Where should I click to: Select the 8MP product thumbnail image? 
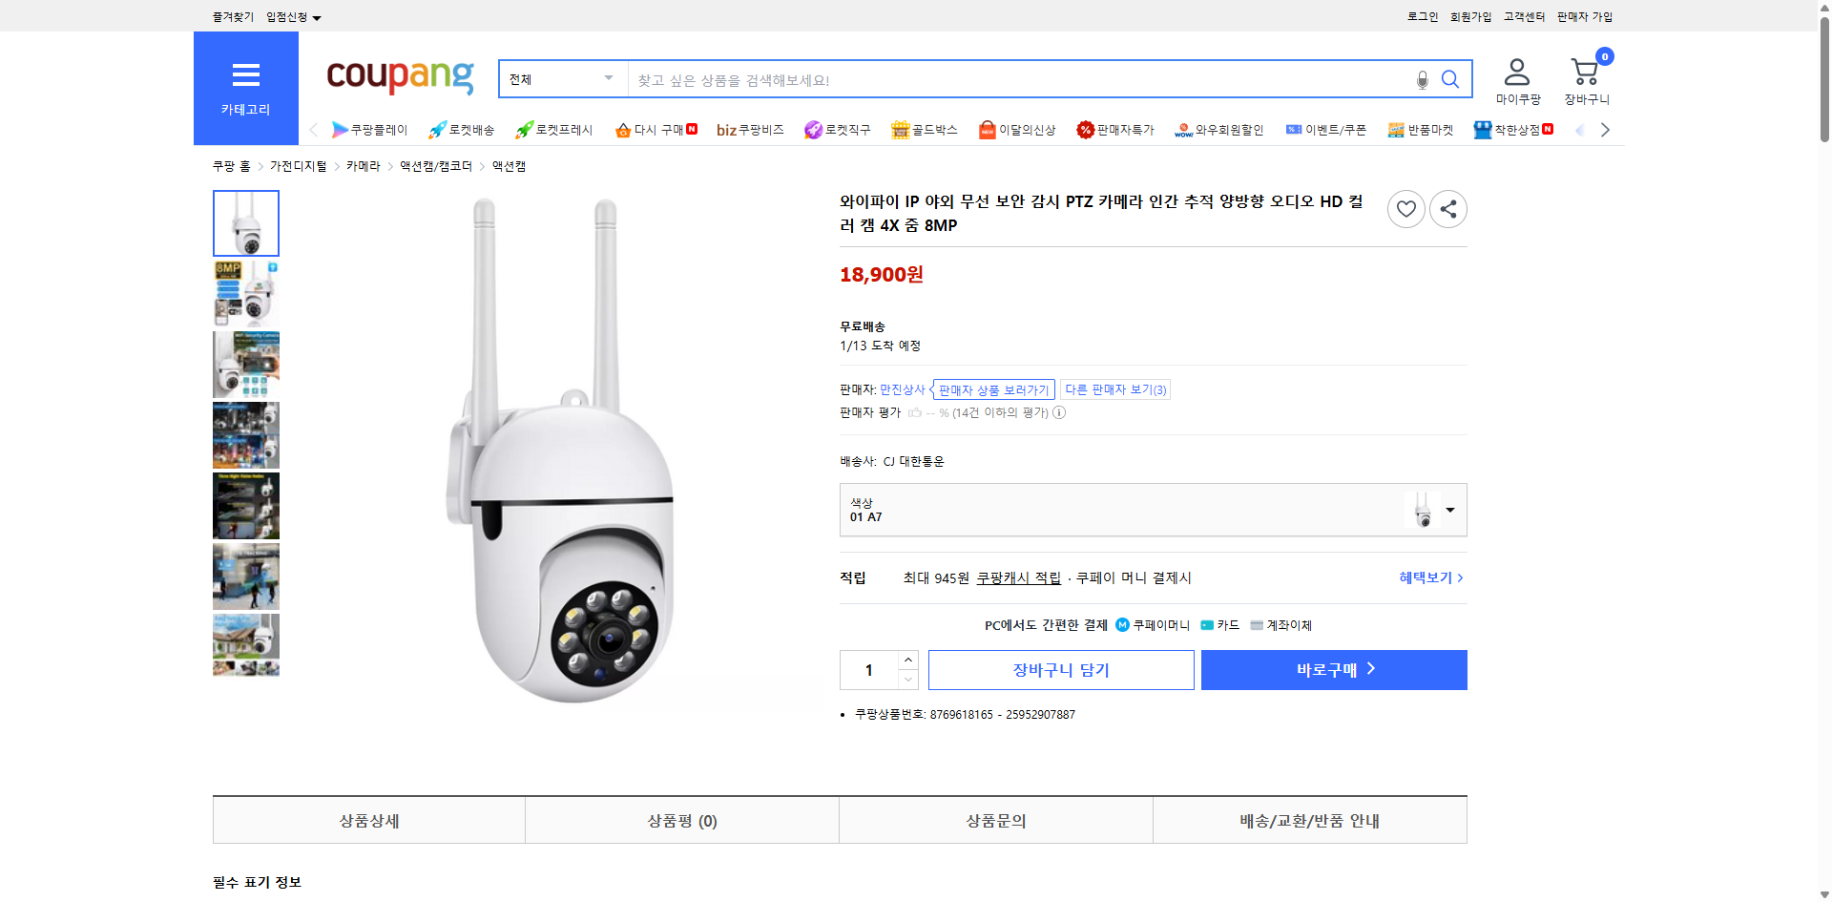coord(245,293)
